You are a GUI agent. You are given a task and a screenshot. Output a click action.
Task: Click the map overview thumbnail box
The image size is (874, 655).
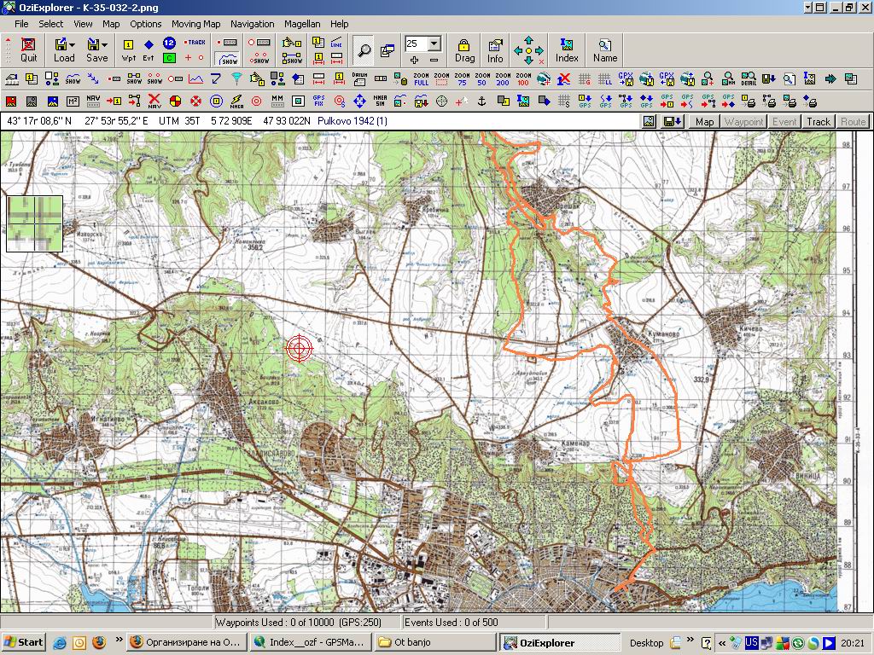tap(34, 223)
